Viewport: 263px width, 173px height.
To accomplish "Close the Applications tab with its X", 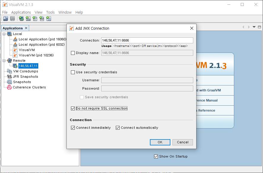I will pos(26,28).
